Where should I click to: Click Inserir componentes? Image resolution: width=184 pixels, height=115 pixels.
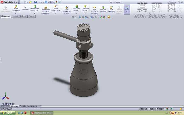click(16, 8)
